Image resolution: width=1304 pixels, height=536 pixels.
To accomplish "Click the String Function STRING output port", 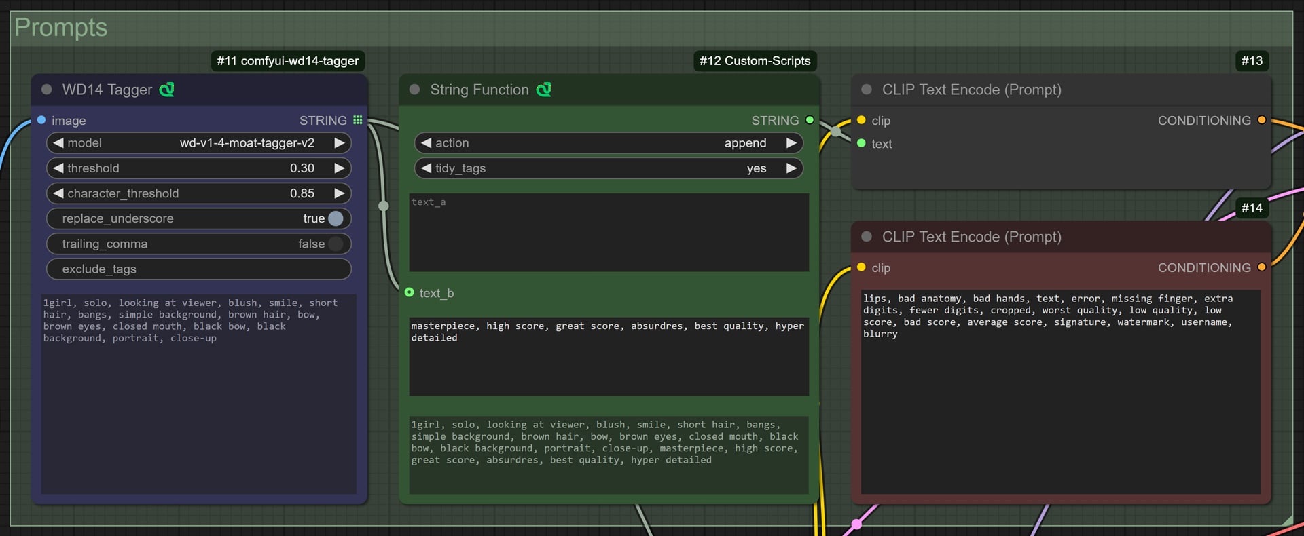I will (x=810, y=120).
